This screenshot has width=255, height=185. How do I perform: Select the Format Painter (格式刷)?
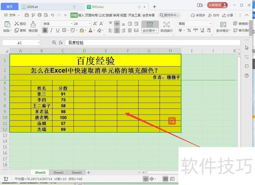[33, 27]
